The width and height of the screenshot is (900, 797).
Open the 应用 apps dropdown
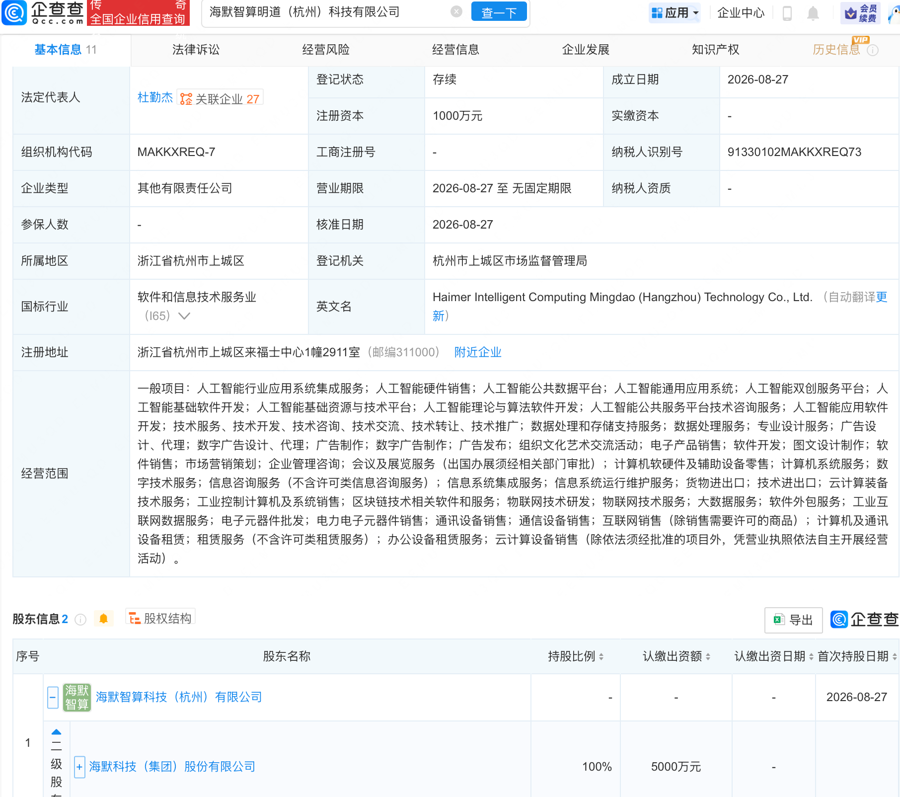(x=675, y=13)
